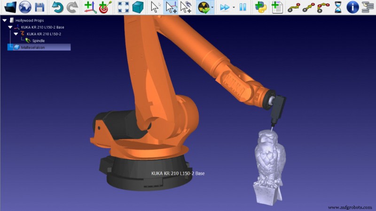Select KUKA KR 210 L150-2 robot tree item
Viewport: 376px width, 211px height.
coord(44,34)
